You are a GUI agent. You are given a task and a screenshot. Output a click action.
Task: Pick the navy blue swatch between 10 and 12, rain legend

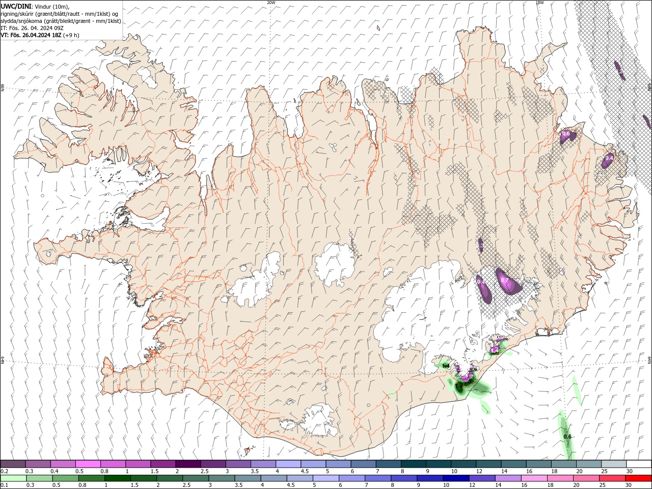455,478
